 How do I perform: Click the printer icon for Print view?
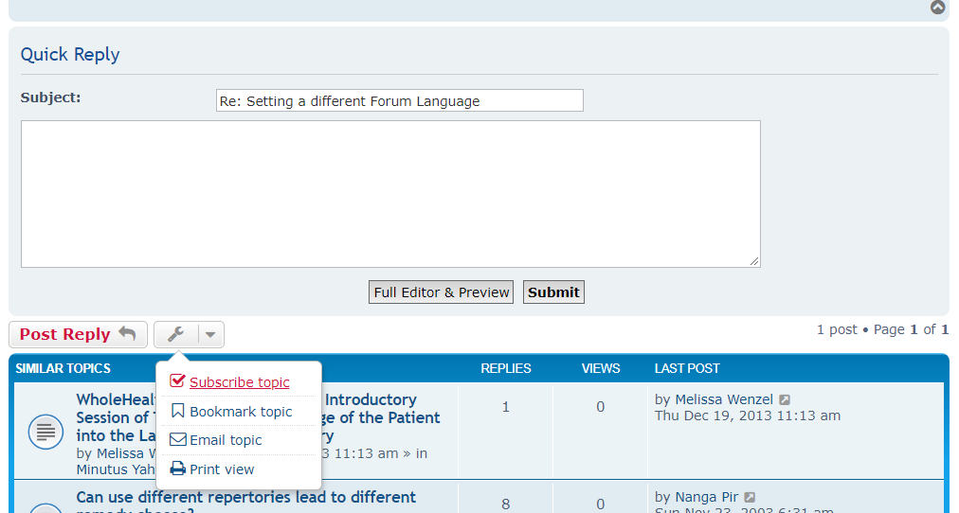click(x=178, y=469)
